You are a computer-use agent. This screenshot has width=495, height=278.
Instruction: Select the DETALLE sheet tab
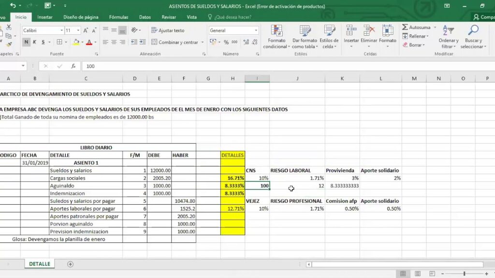click(x=40, y=264)
